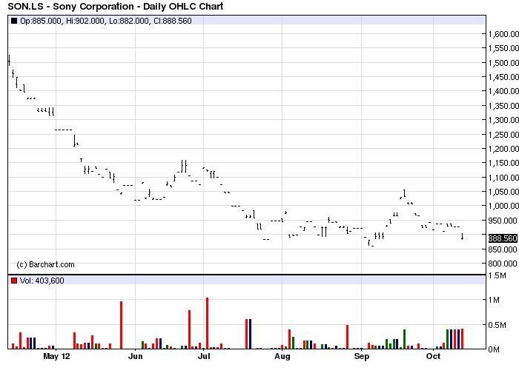Click the 950.000 price axis label

click(503, 221)
